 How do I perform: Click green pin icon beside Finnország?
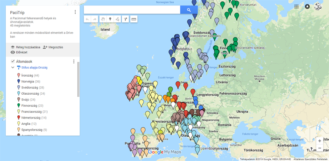[18, 105]
